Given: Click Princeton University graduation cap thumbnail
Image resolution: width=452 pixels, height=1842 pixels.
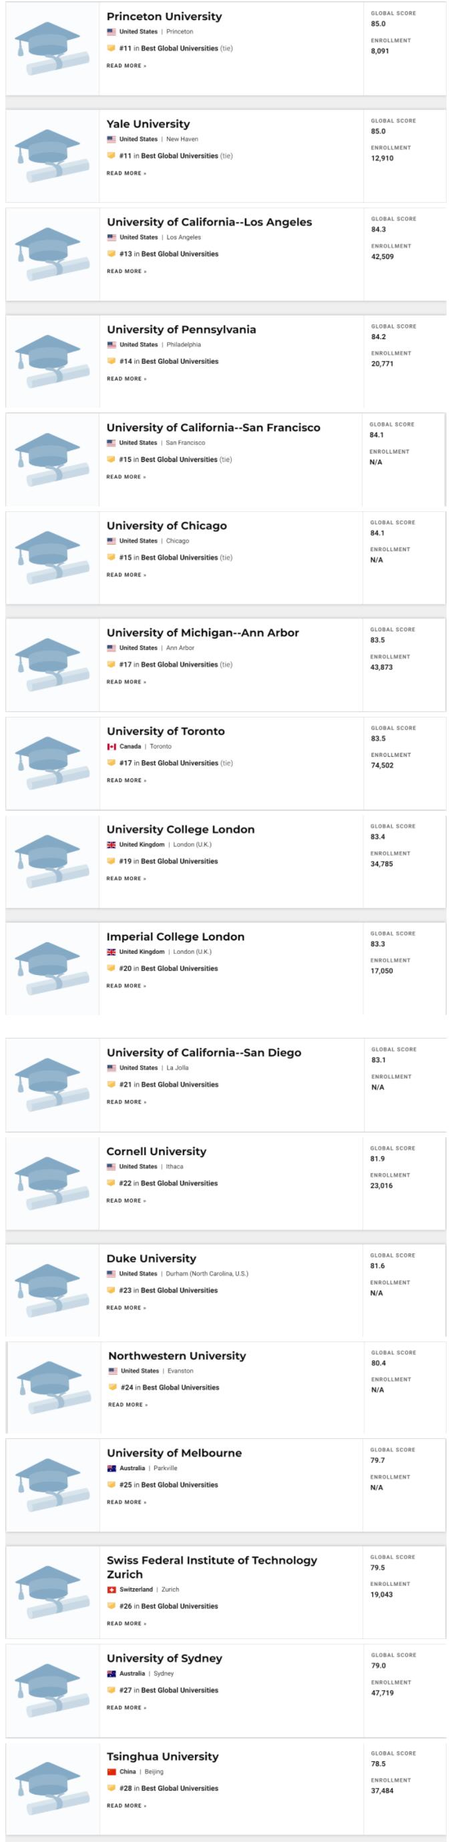Looking at the screenshot, I should (x=52, y=48).
